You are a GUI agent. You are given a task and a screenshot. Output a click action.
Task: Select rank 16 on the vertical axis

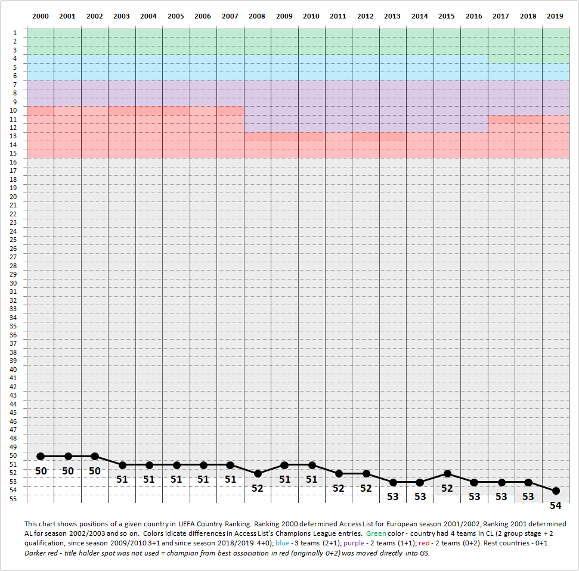(x=13, y=162)
